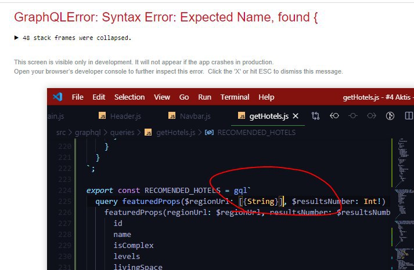Go to previous change arrow icon
The height and width of the screenshot is (270, 414).
[x=334, y=116]
